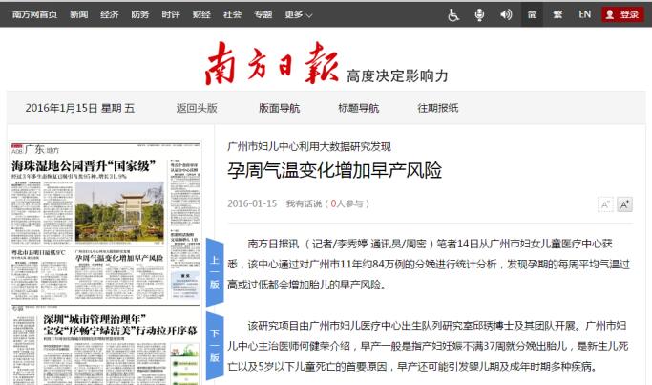Viewport: 652px width, 385px height.
Task: Open 往期报纸 past issues
Action: point(438,108)
